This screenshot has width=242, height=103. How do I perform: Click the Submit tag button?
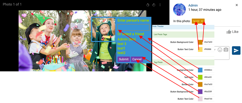pos(124,59)
